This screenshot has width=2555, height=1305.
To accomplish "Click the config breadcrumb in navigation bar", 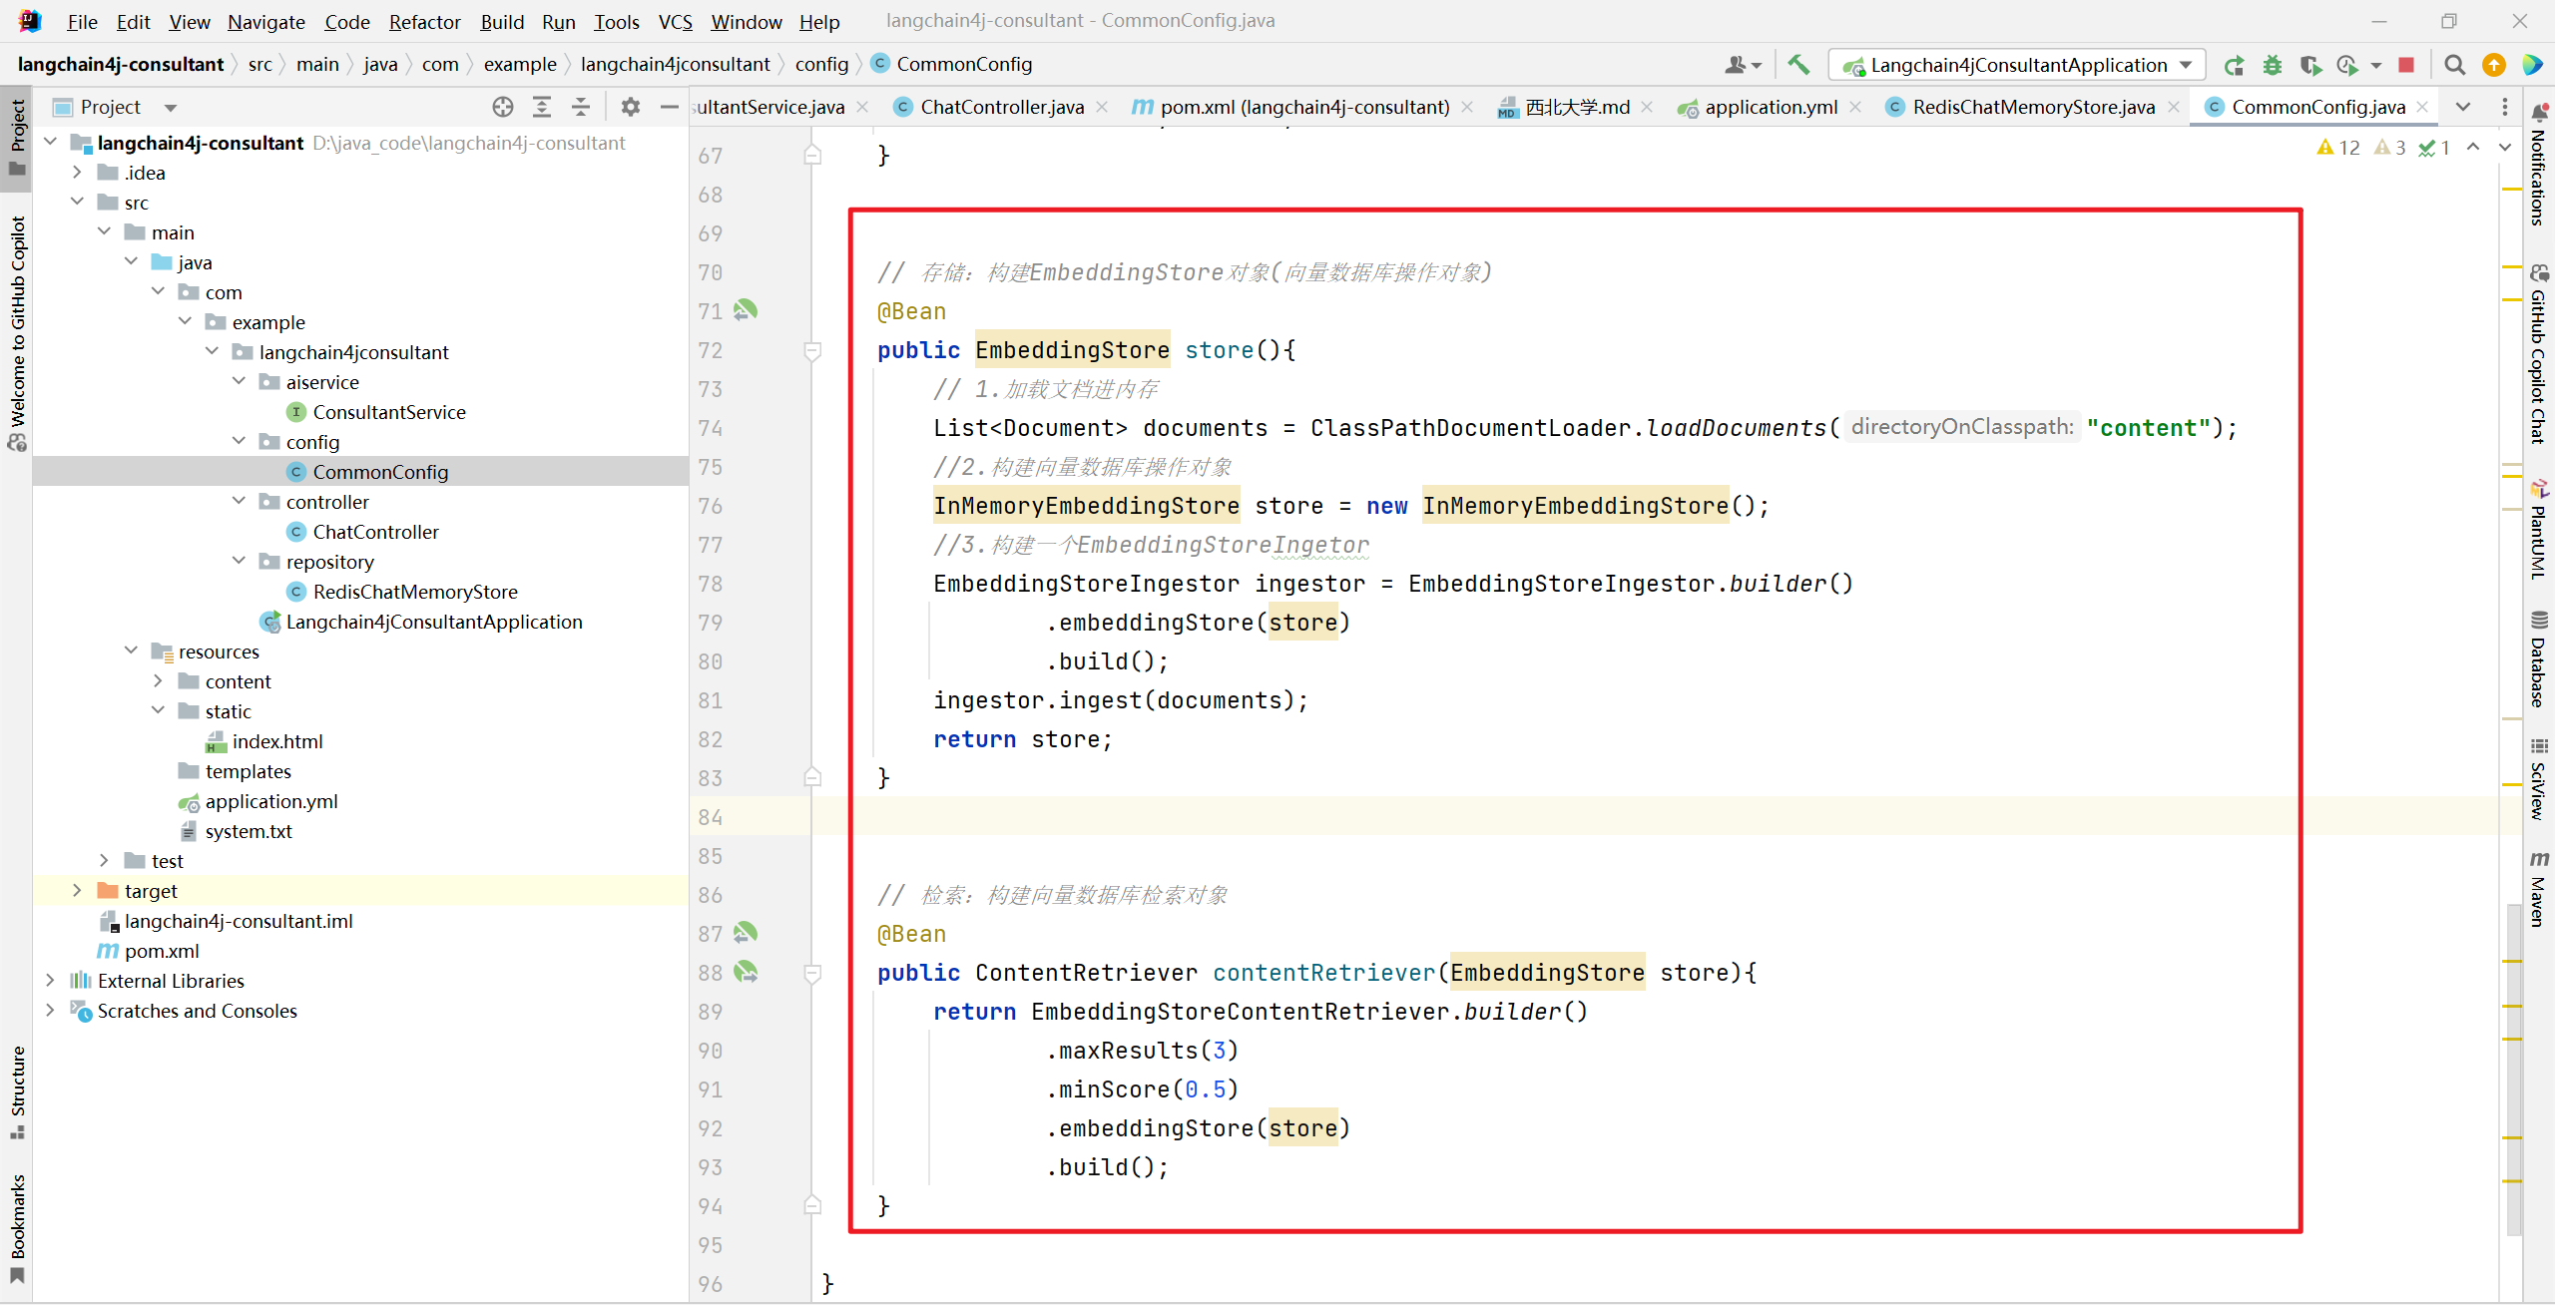I will (821, 64).
